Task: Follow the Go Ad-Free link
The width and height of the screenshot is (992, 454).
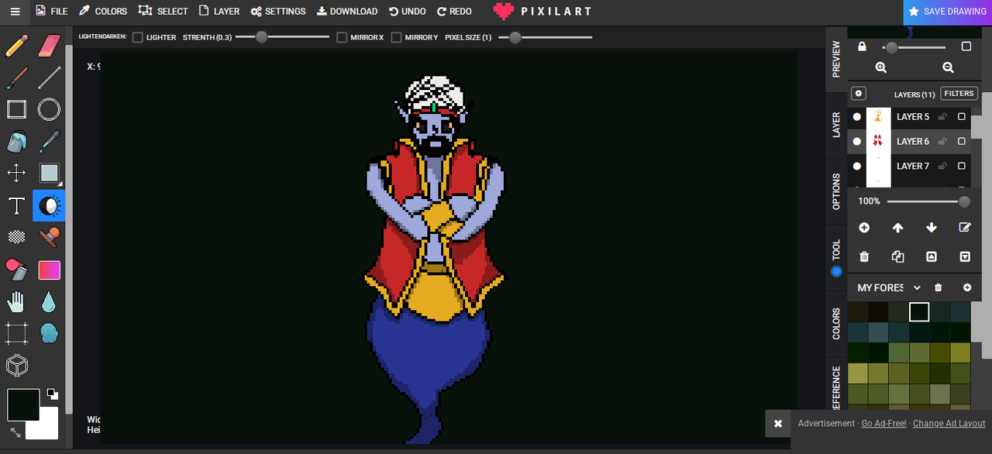Action: (884, 424)
